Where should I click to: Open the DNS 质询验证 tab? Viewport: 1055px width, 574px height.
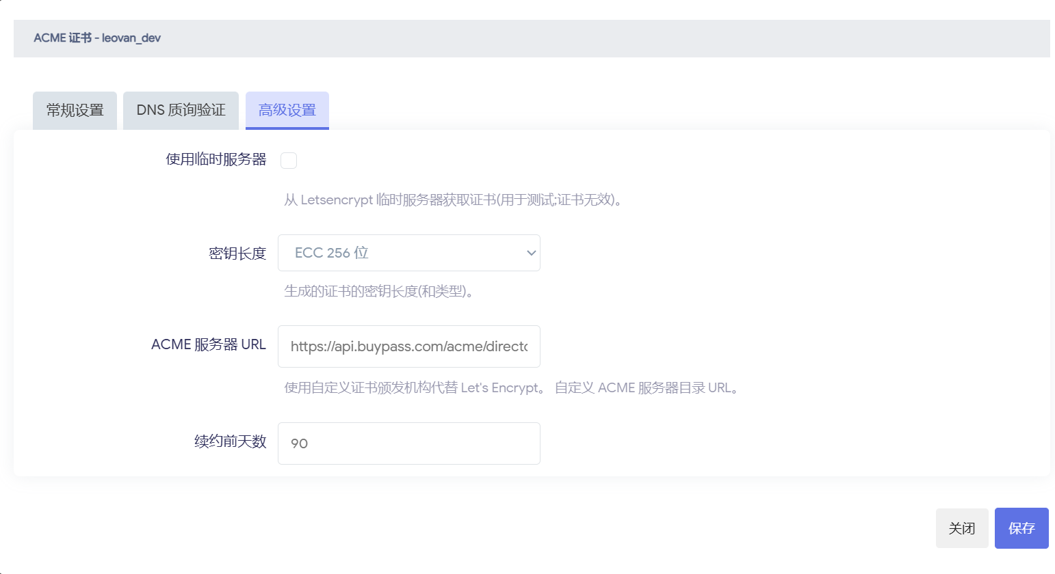[180, 110]
